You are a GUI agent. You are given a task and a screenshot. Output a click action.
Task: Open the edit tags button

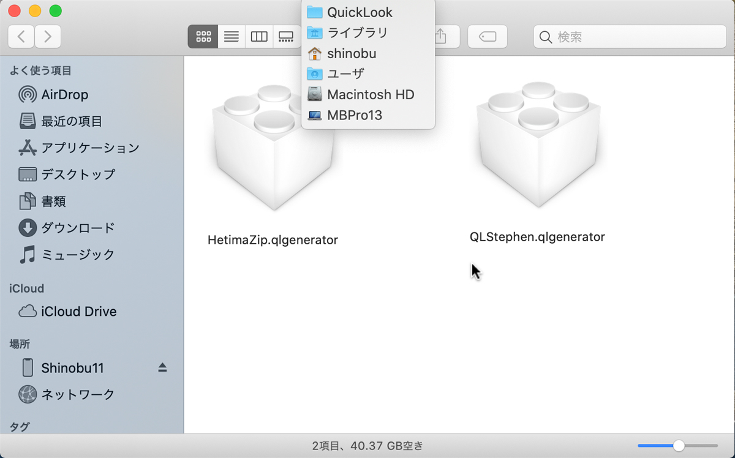click(488, 37)
